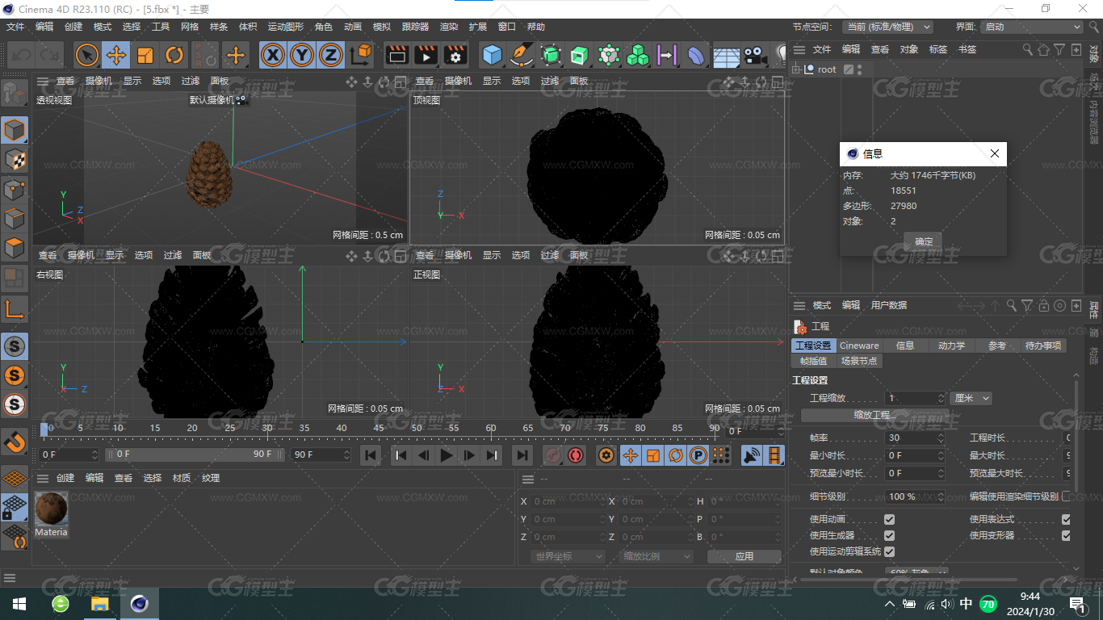Image resolution: width=1103 pixels, height=620 pixels.
Task: Enable the Snap magnet tool
Action: click(x=15, y=442)
